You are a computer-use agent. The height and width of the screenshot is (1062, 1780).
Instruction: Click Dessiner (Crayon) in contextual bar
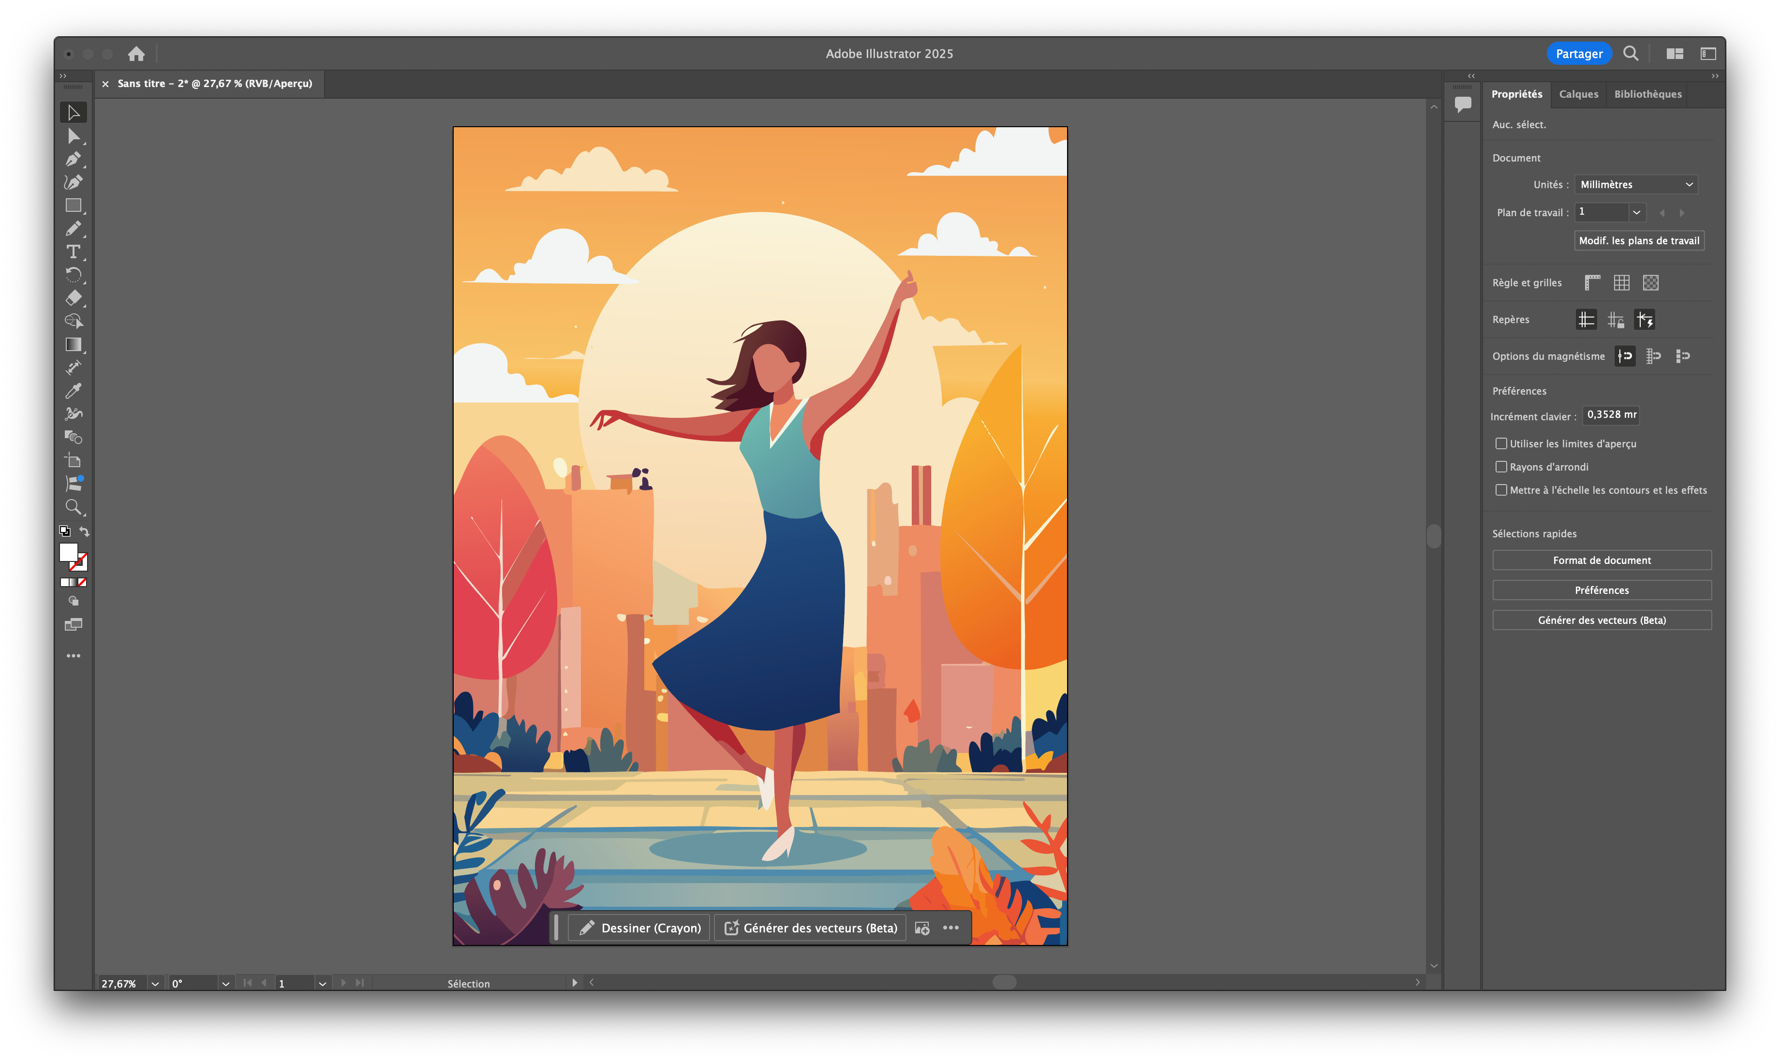(x=639, y=928)
